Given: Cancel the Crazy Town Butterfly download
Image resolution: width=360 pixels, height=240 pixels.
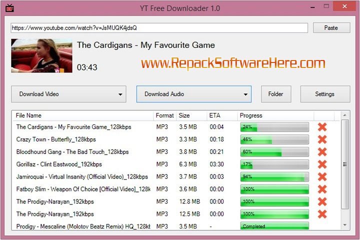Looking at the screenshot, I should click(x=322, y=139).
